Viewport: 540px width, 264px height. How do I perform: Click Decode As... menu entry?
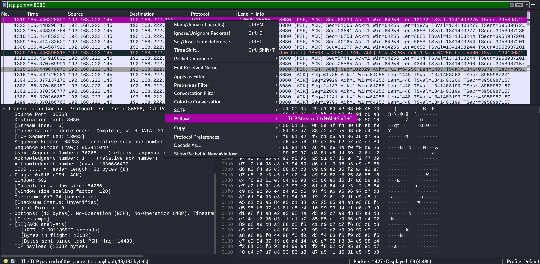(188, 145)
